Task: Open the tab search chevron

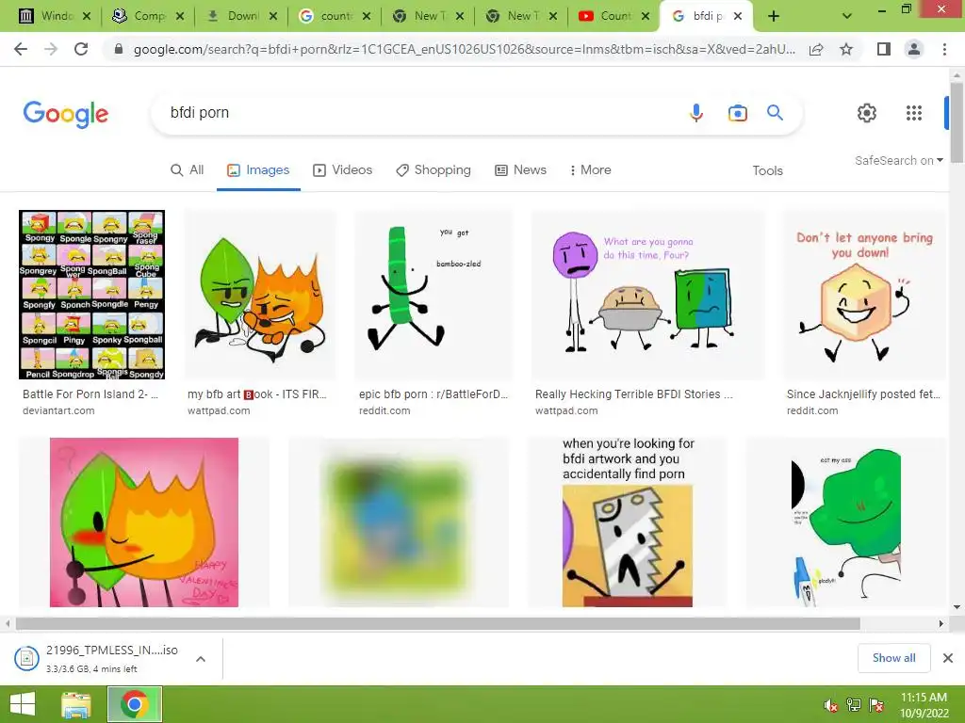Action: coord(847,17)
